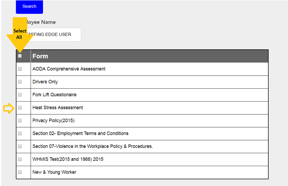The width and height of the screenshot is (288, 186).
Task: Click the Heat Stress Assessment text
Action: coord(58,108)
